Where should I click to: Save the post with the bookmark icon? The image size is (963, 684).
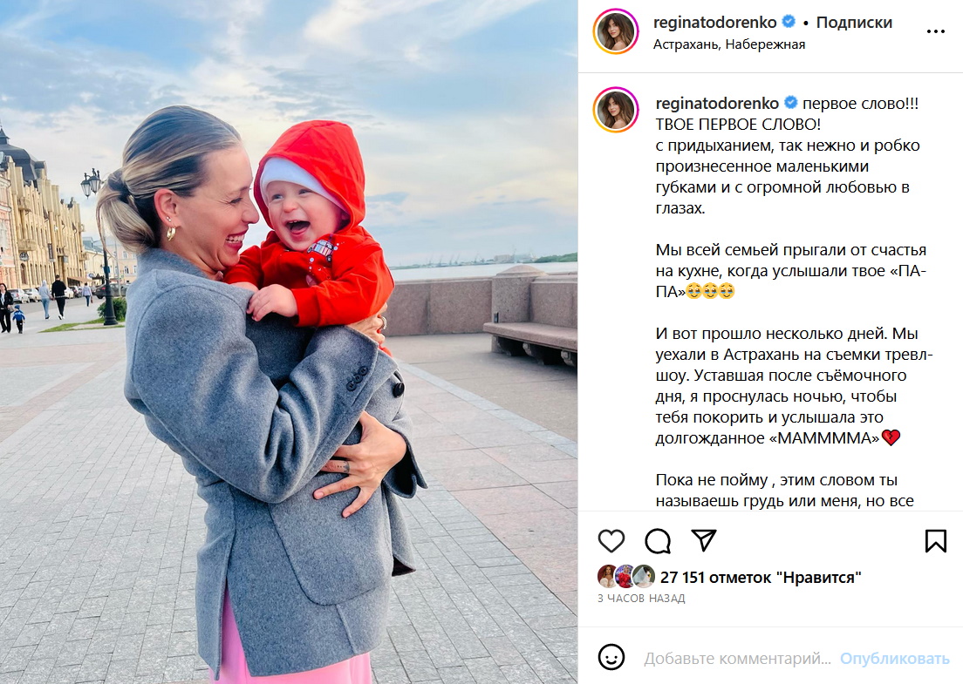935,541
